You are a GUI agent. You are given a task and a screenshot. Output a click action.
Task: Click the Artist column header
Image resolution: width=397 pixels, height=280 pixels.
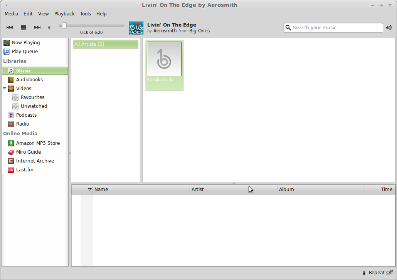(x=234, y=189)
